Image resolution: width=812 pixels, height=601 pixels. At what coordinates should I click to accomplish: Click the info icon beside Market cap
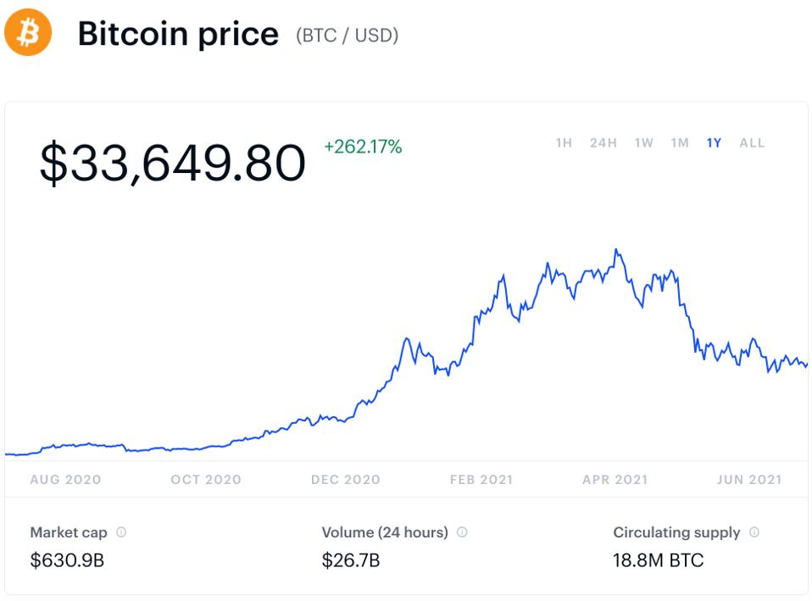click(121, 532)
